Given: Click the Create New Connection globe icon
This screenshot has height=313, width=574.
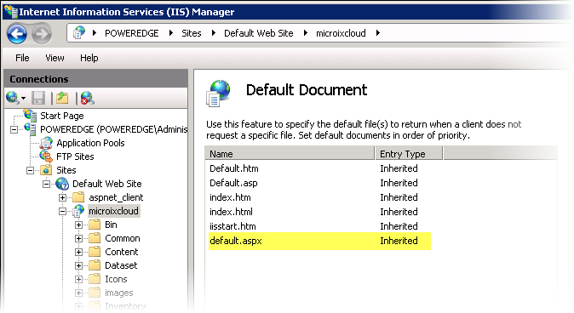Looking at the screenshot, I should [x=13, y=98].
